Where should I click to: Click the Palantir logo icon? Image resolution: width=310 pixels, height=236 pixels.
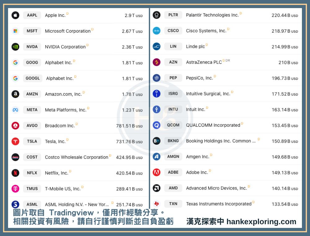pos(157,15)
